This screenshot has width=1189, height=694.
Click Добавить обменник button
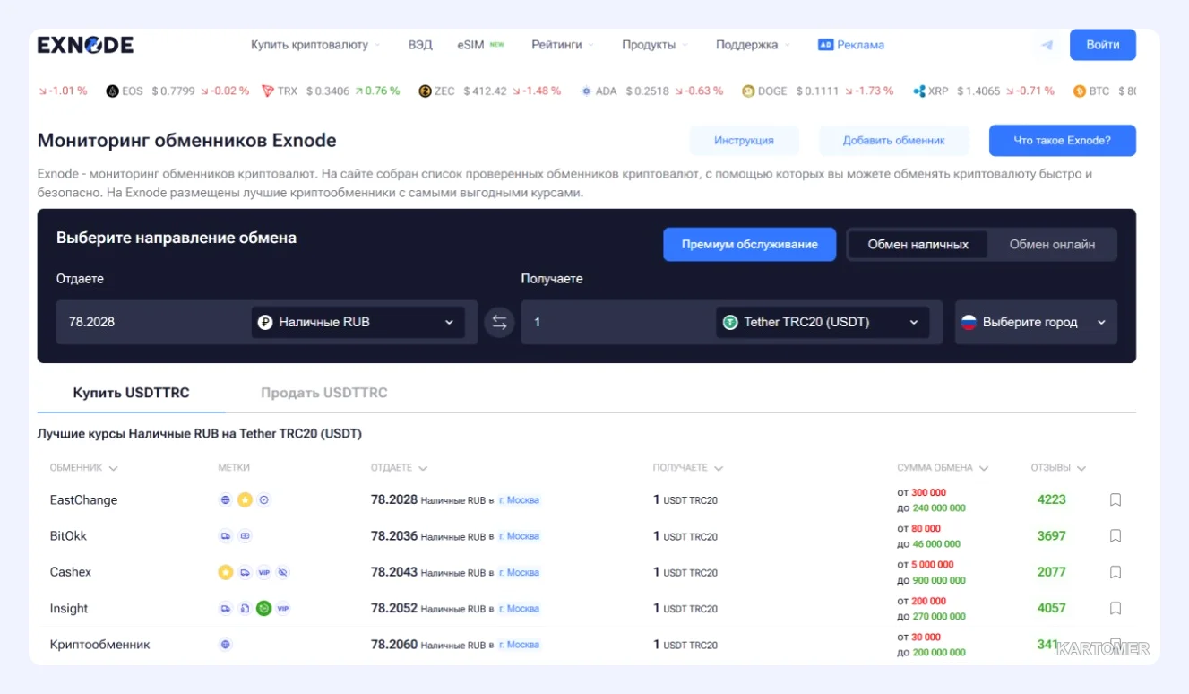click(894, 141)
